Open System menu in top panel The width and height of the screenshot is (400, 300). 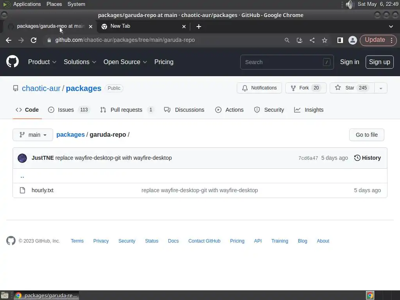pyautogui.click(x=76, y=4)
